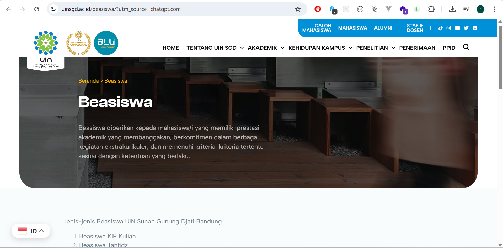Viewport: 503px width, 248px height.
Task: Follow the Beranda breadcrumb link
Action: pos(88,81)
